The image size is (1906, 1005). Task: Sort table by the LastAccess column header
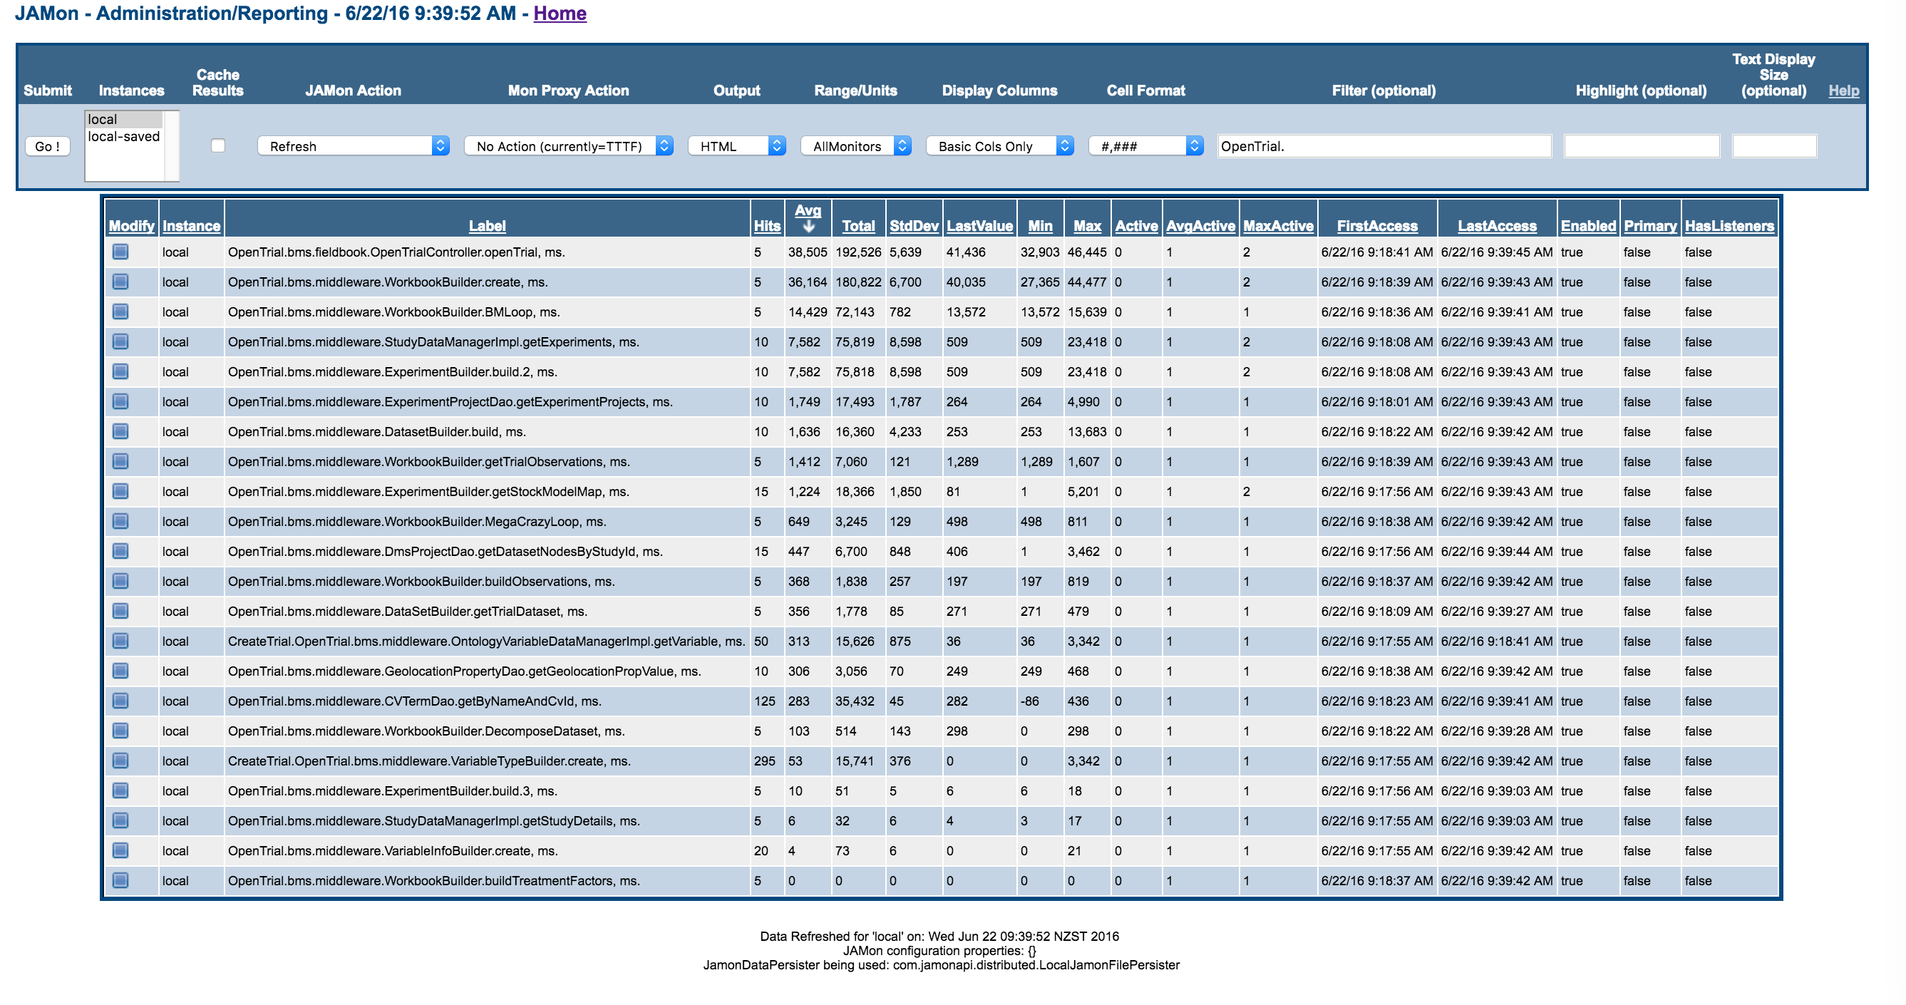click(1496, 226)
